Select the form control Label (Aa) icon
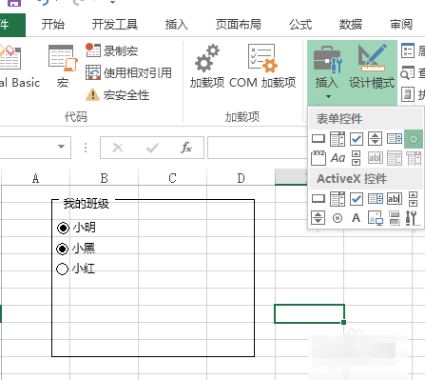Screen dimensions: 425x380 [x=338, y=158]
